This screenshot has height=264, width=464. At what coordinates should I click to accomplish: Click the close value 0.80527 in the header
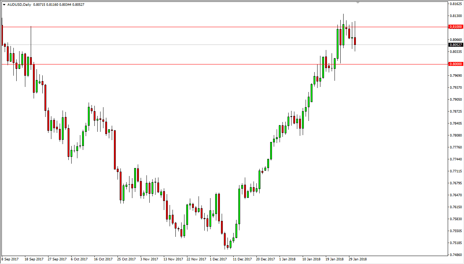[x=78, y=5]
